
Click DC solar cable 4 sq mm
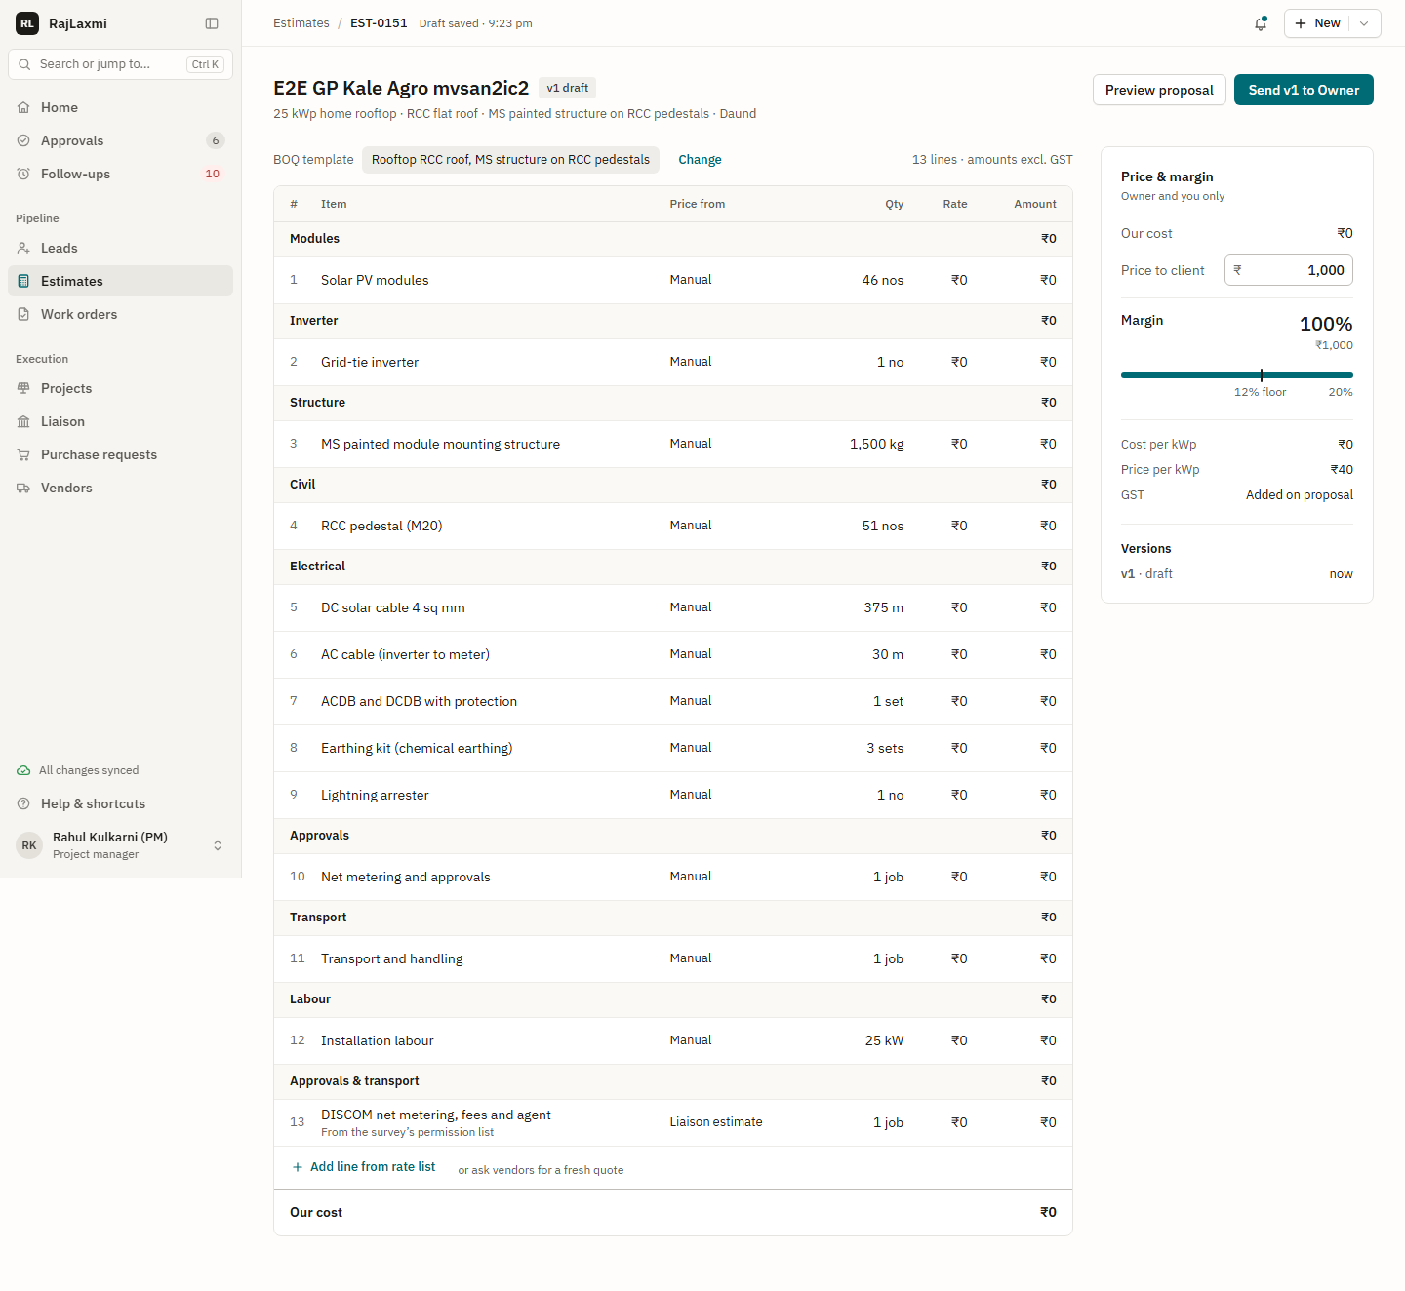pos(393,607)
